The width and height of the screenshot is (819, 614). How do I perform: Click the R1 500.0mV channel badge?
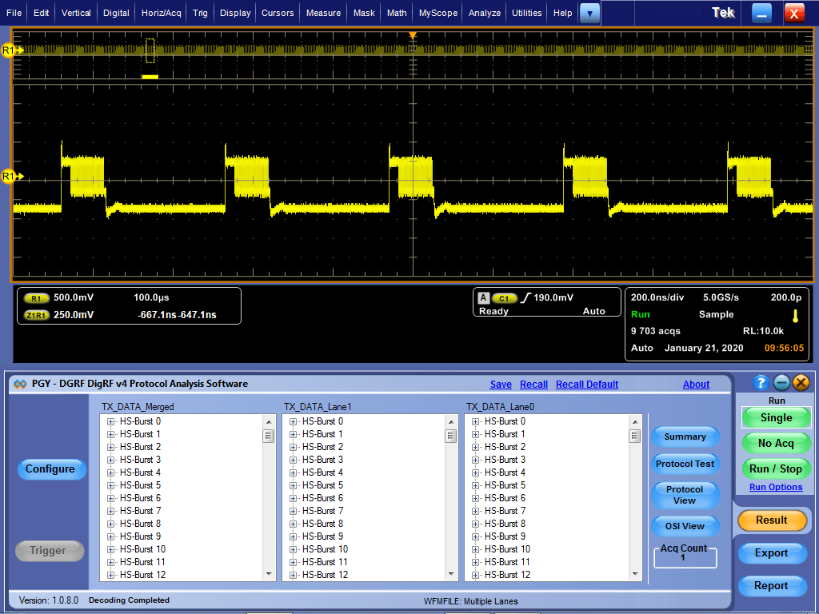point(37,298)
